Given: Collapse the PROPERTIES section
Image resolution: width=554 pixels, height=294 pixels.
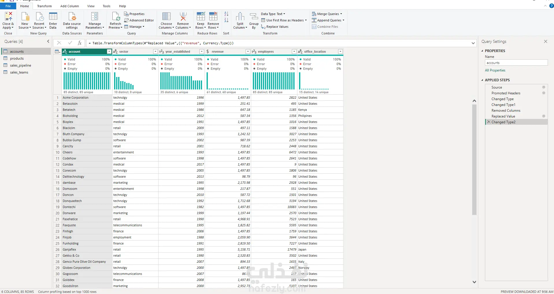Looking at the screenshot, I should 482,51.
